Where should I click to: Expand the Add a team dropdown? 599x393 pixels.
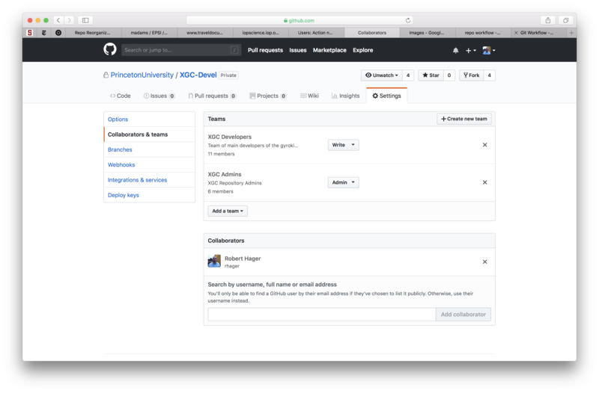point(228,211)
